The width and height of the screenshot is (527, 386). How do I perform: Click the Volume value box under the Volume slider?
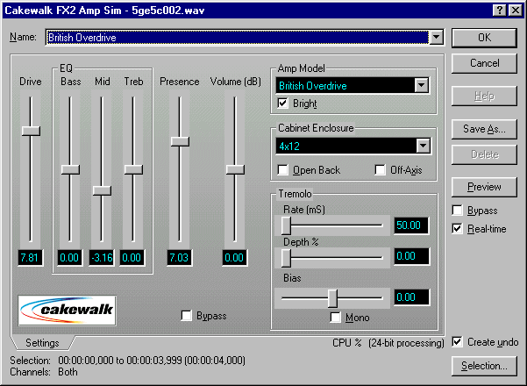tap(235, 258)
